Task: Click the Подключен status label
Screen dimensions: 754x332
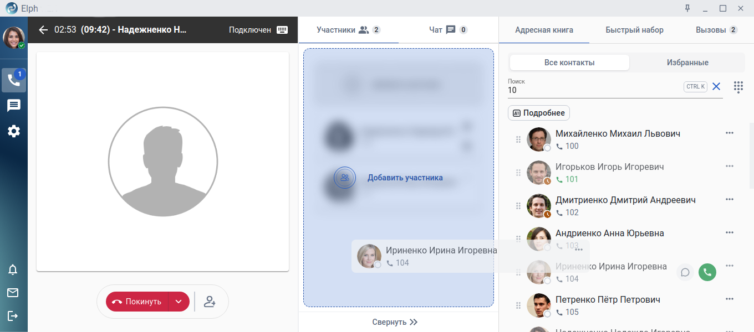Action: (250, 30)
